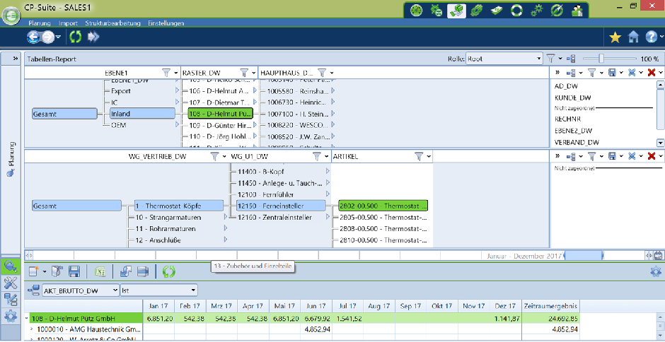Screen dimensions: 665x342
Task: Open the wrench and screwdriver sidebar tool
Action: tap(10, 283)
